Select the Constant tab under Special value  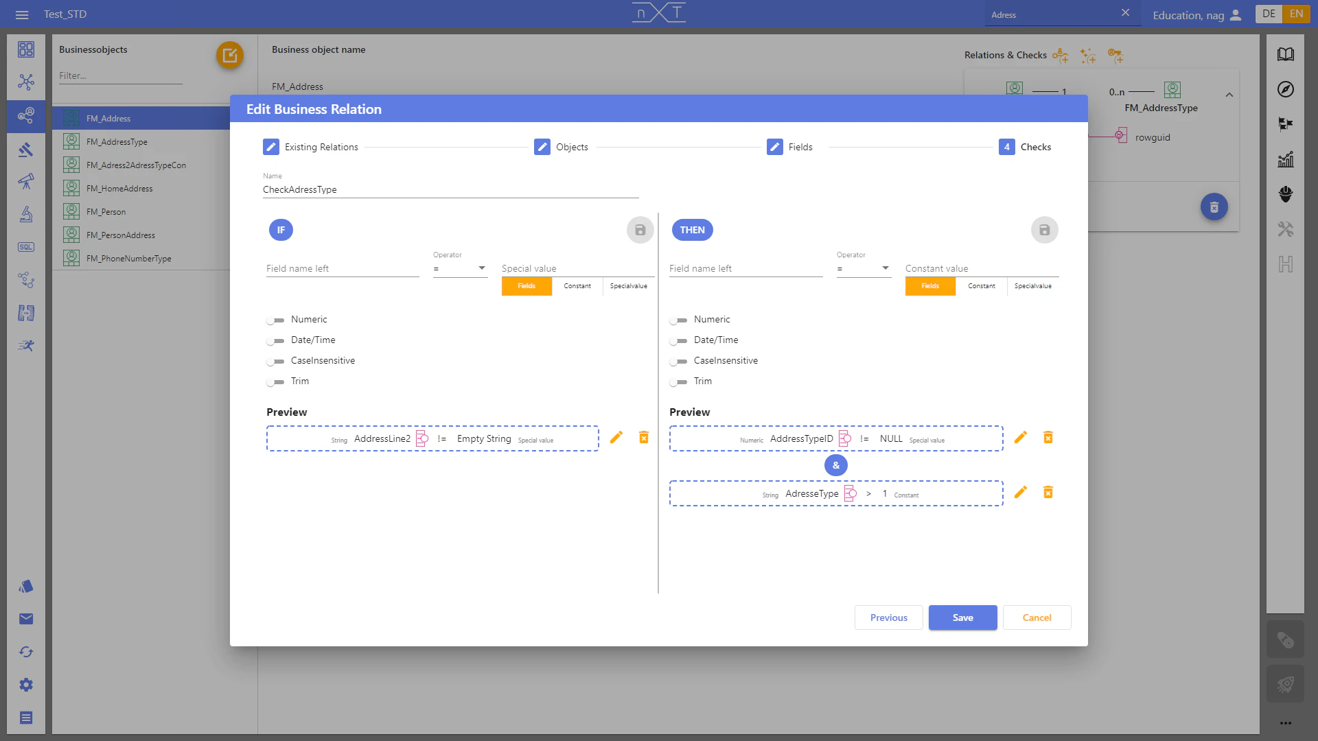pos(577,286)
